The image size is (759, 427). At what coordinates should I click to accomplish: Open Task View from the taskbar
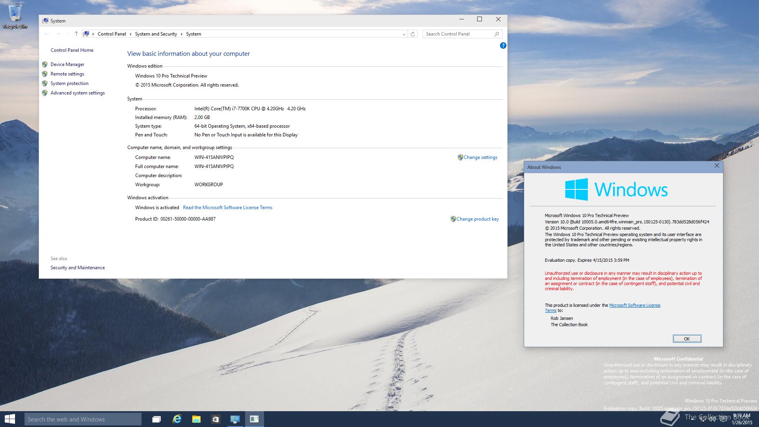click(x=157, y=419)
